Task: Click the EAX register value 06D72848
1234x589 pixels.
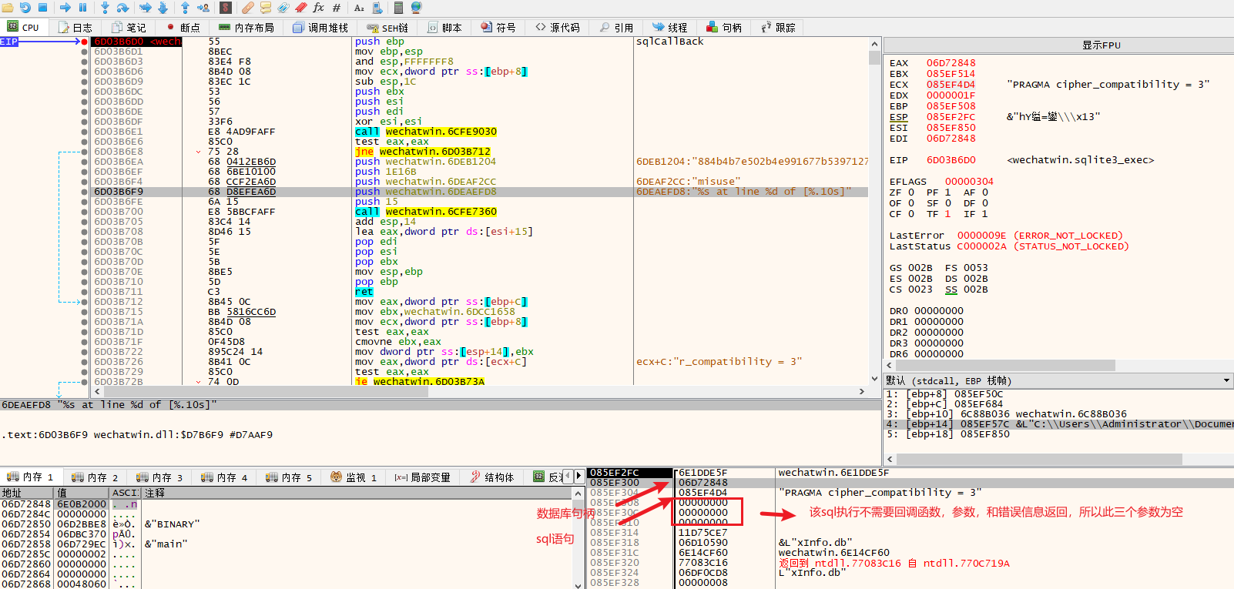Action: (x=951, y=63)
